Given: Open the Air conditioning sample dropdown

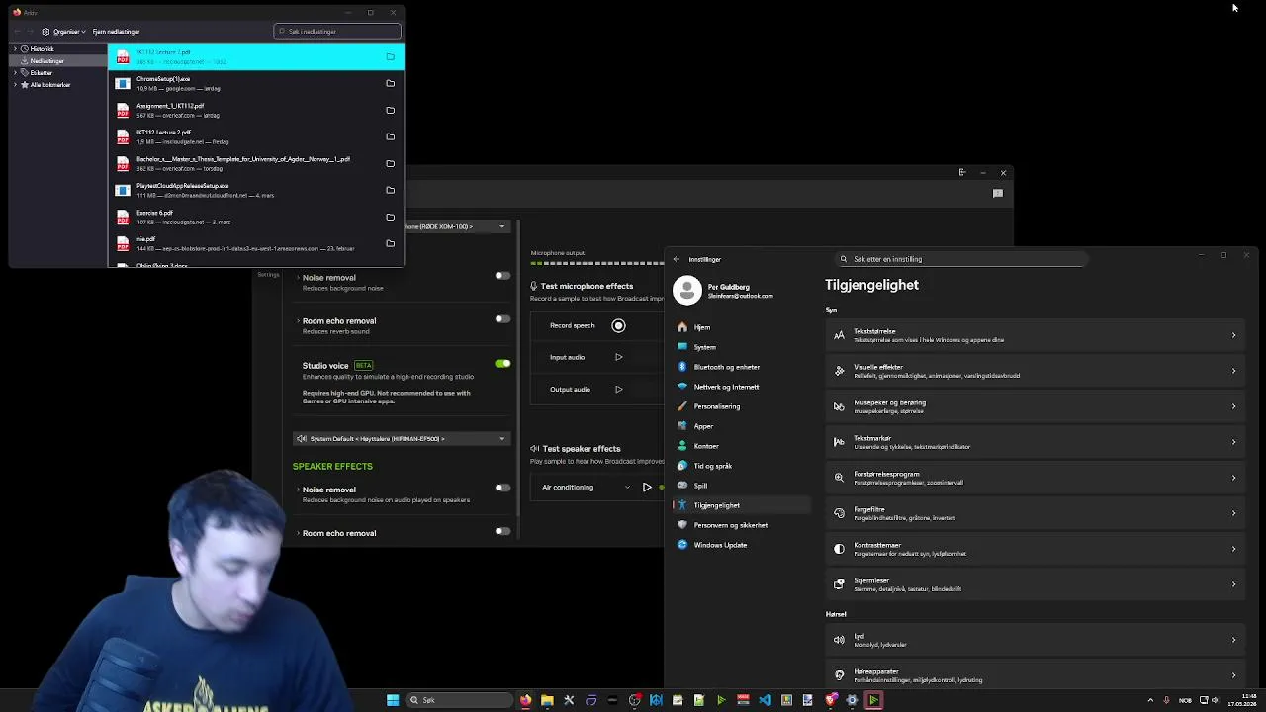Looking at the screenshot, I should point(585,487).
